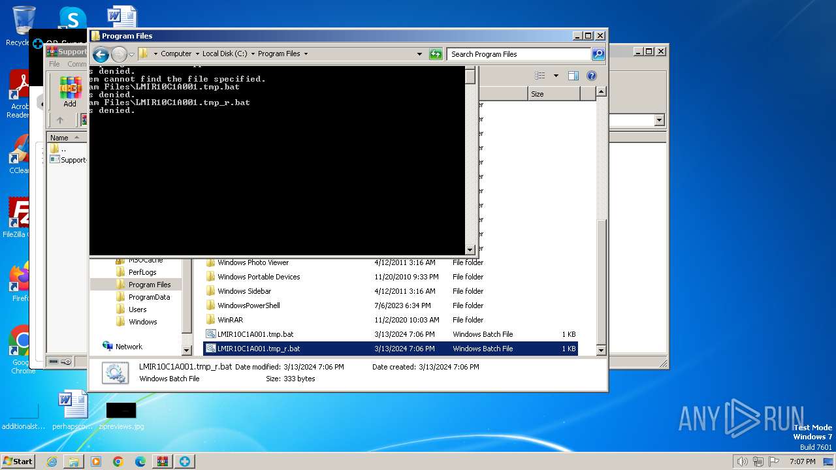This screenshot has height=470, width=836.
Task: Click the search magnifier button
Action: pyautogui.click(x=598, y=54)
